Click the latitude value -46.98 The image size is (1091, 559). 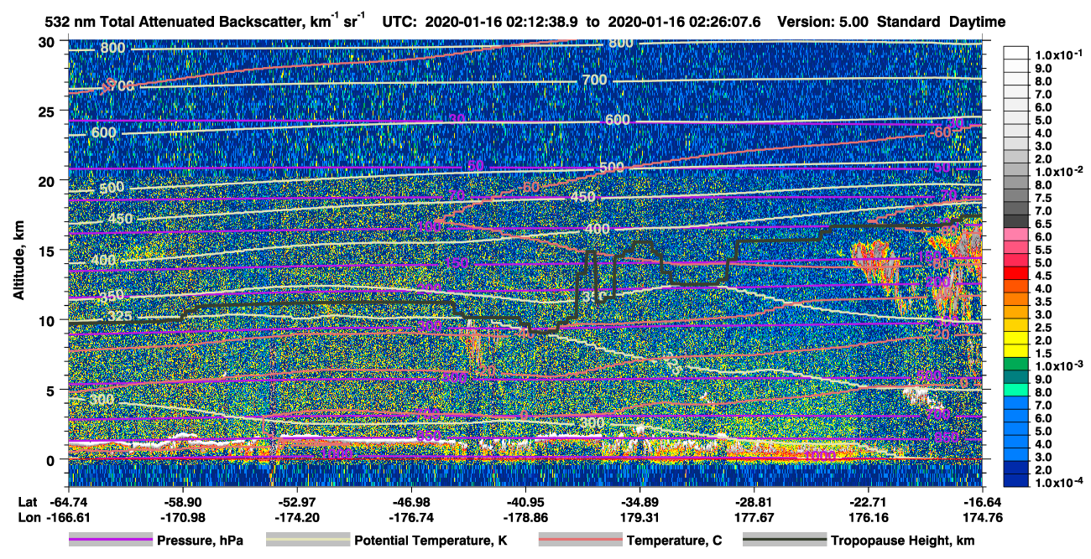[410, 501]
